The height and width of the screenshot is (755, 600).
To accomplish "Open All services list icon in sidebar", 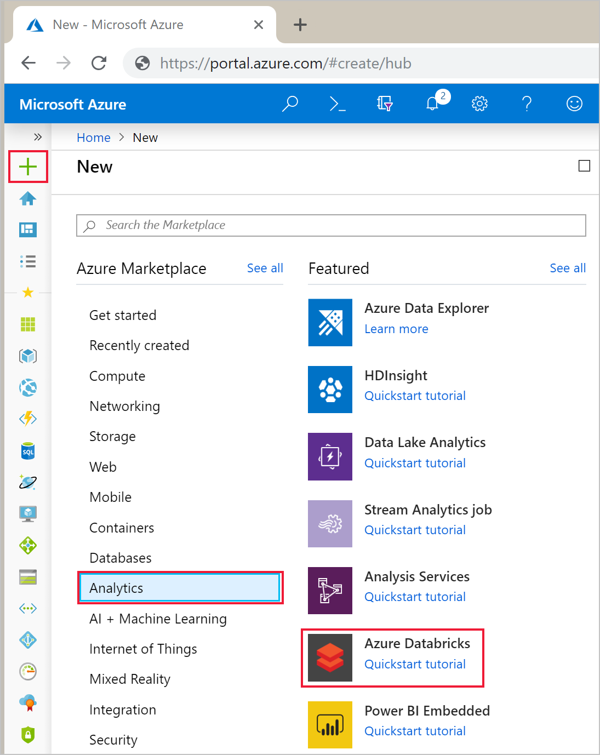I will (x=28, y=261).
